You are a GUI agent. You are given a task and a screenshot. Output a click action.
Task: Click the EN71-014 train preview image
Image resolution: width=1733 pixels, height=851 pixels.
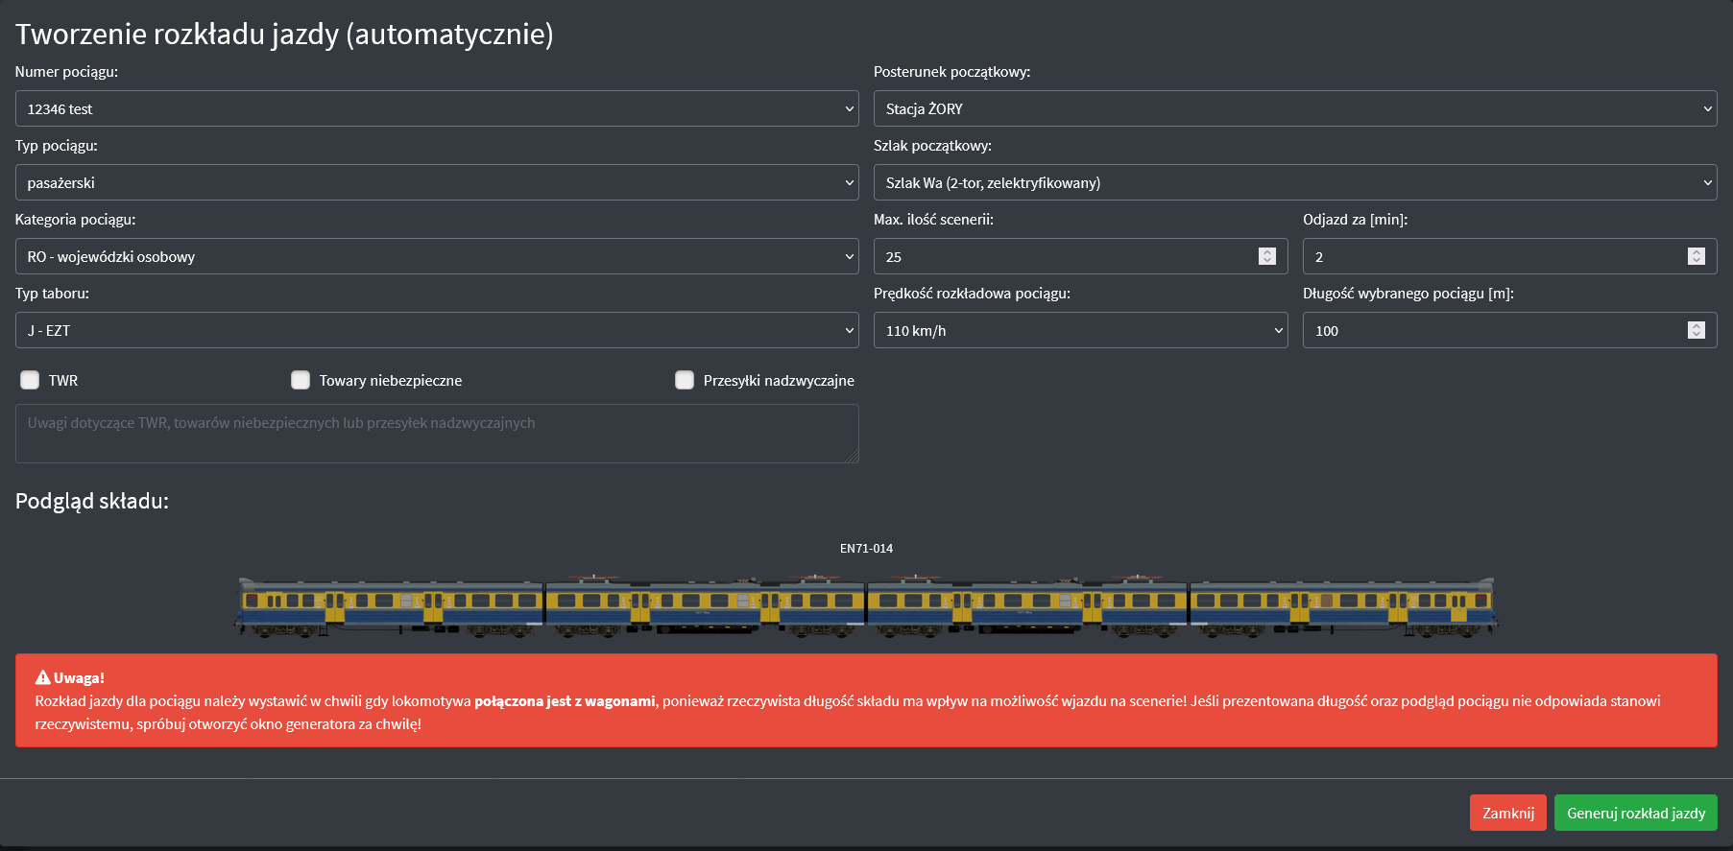866,606
